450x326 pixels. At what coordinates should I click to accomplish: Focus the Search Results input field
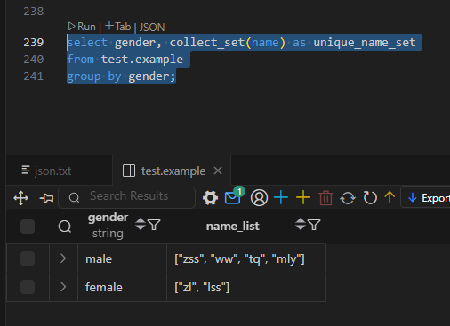tap(127, 197)
